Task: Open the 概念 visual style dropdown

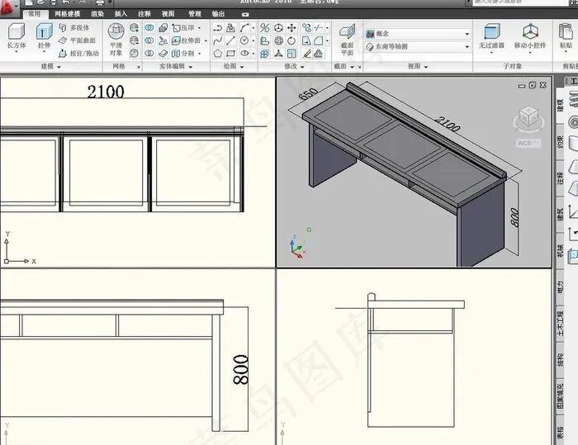Action: tap(417, 34)
